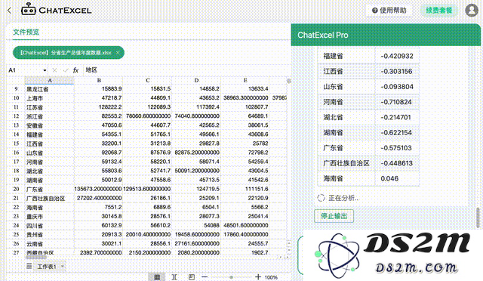483x281 pixels.
Task: Remove the xlsx file with its X icon
Action: (x=118, y=53)
